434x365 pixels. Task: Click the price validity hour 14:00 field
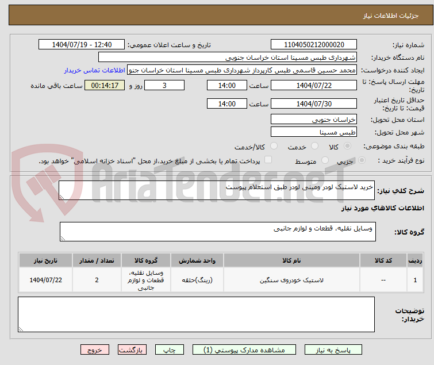226,103
